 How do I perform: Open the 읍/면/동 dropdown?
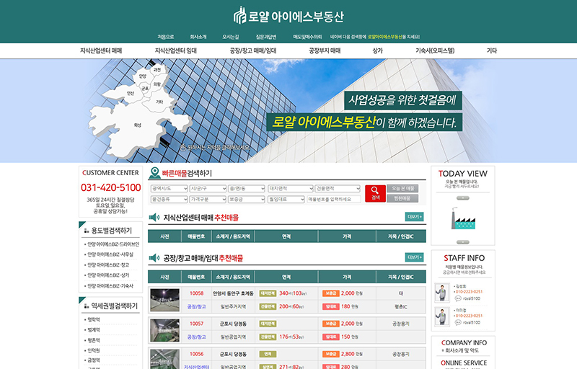pos(247,189)
